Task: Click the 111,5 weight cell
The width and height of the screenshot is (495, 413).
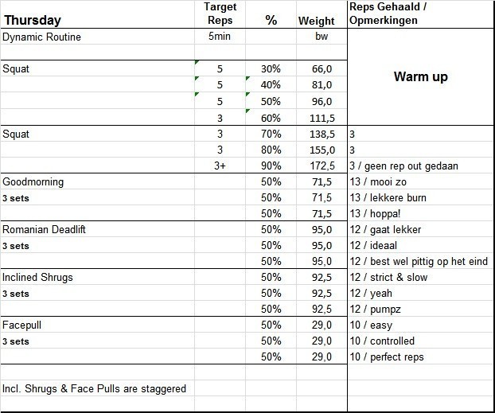Action: point(321,118)
